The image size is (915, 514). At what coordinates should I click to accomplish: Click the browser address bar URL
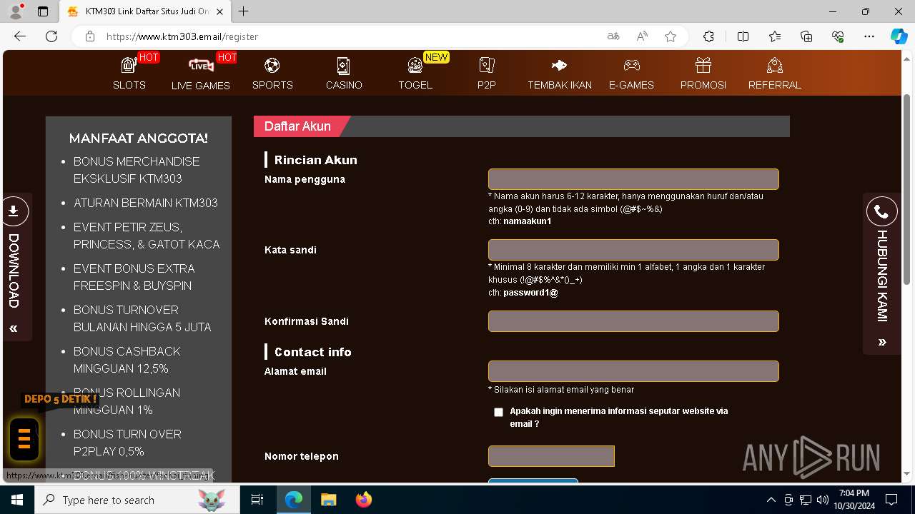pyautogui.click(x=182, y=36)
